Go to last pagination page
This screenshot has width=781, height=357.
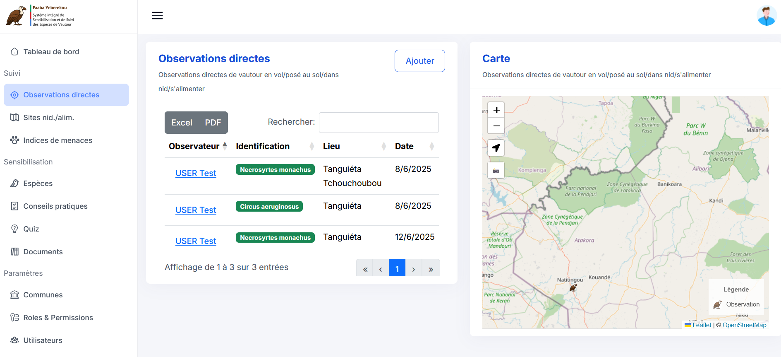[431, 269]
